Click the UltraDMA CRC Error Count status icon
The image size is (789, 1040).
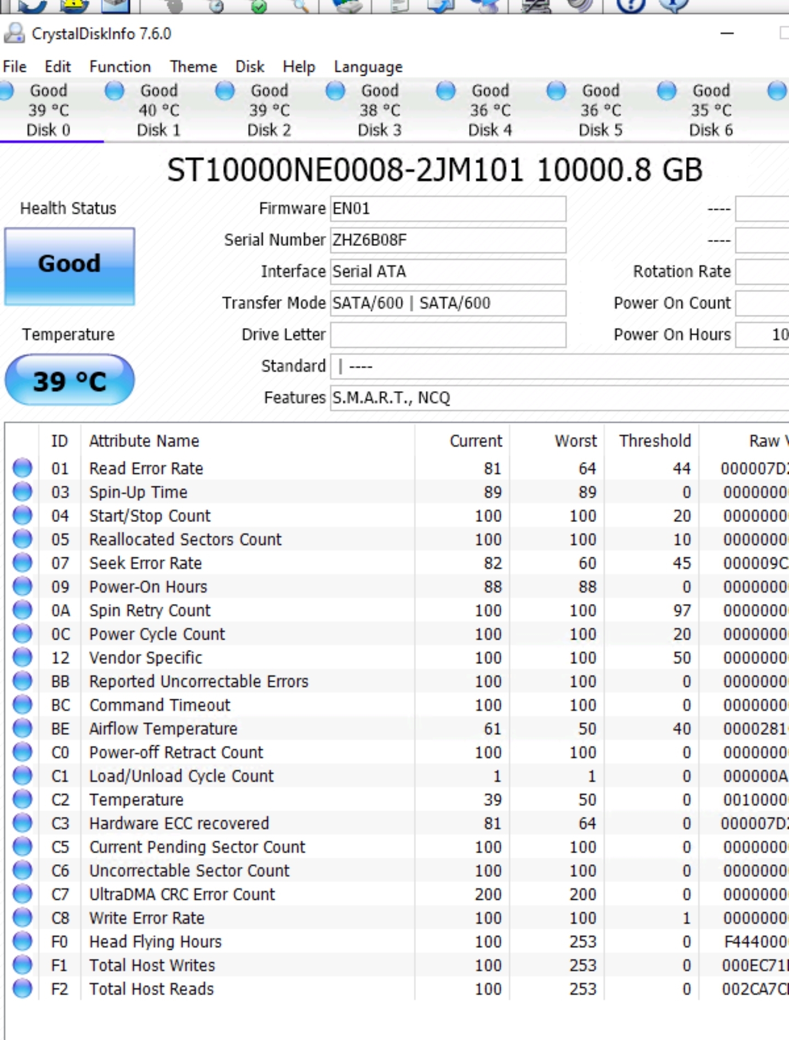[22, 894]
